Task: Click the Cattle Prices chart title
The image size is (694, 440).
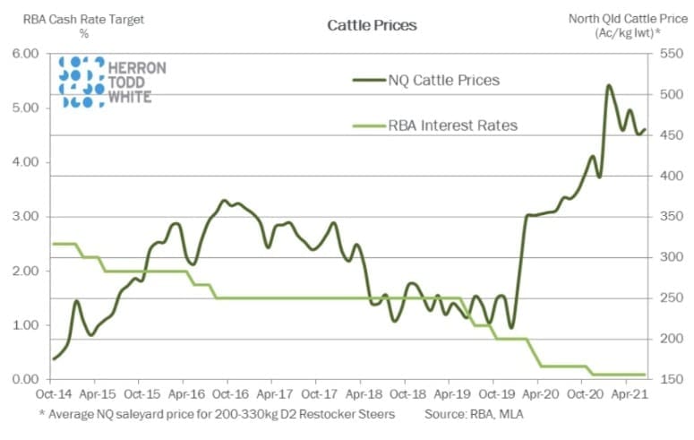Action: 372,25
